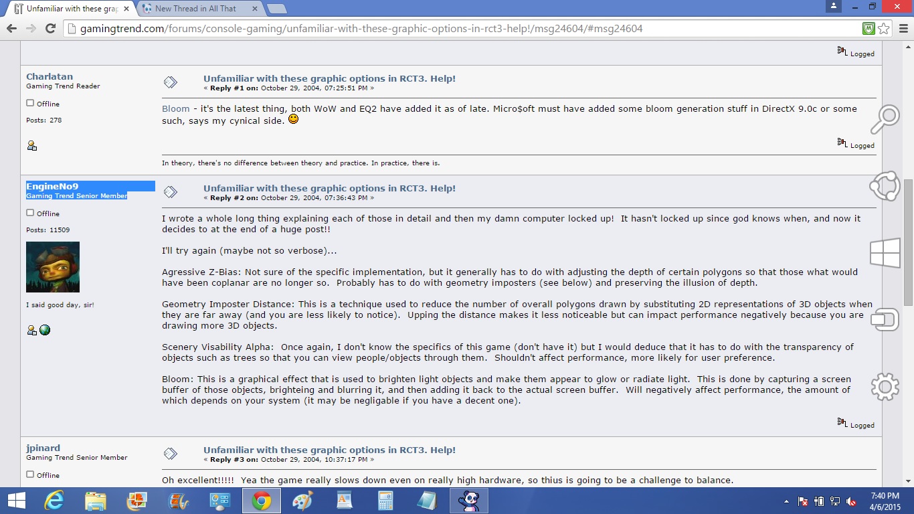Open the jpinard username link

43,448
